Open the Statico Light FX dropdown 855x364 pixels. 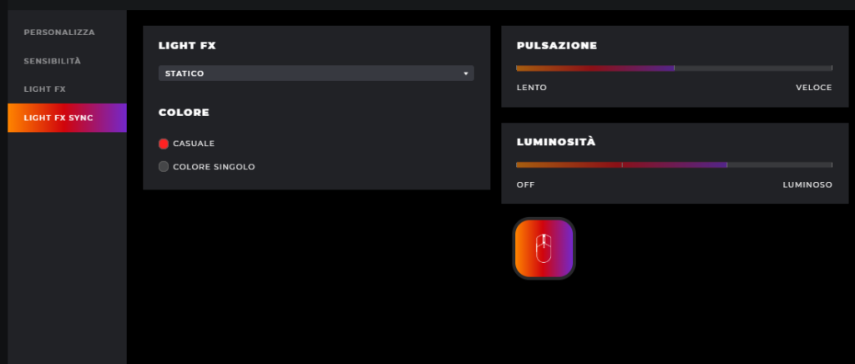316,73
